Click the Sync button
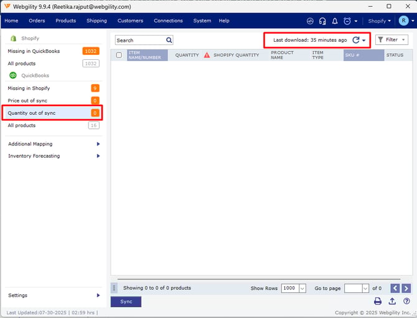Image resolution: width=417 pixels, height=318 pixels. pyautogui.click(x=126, y=301)
